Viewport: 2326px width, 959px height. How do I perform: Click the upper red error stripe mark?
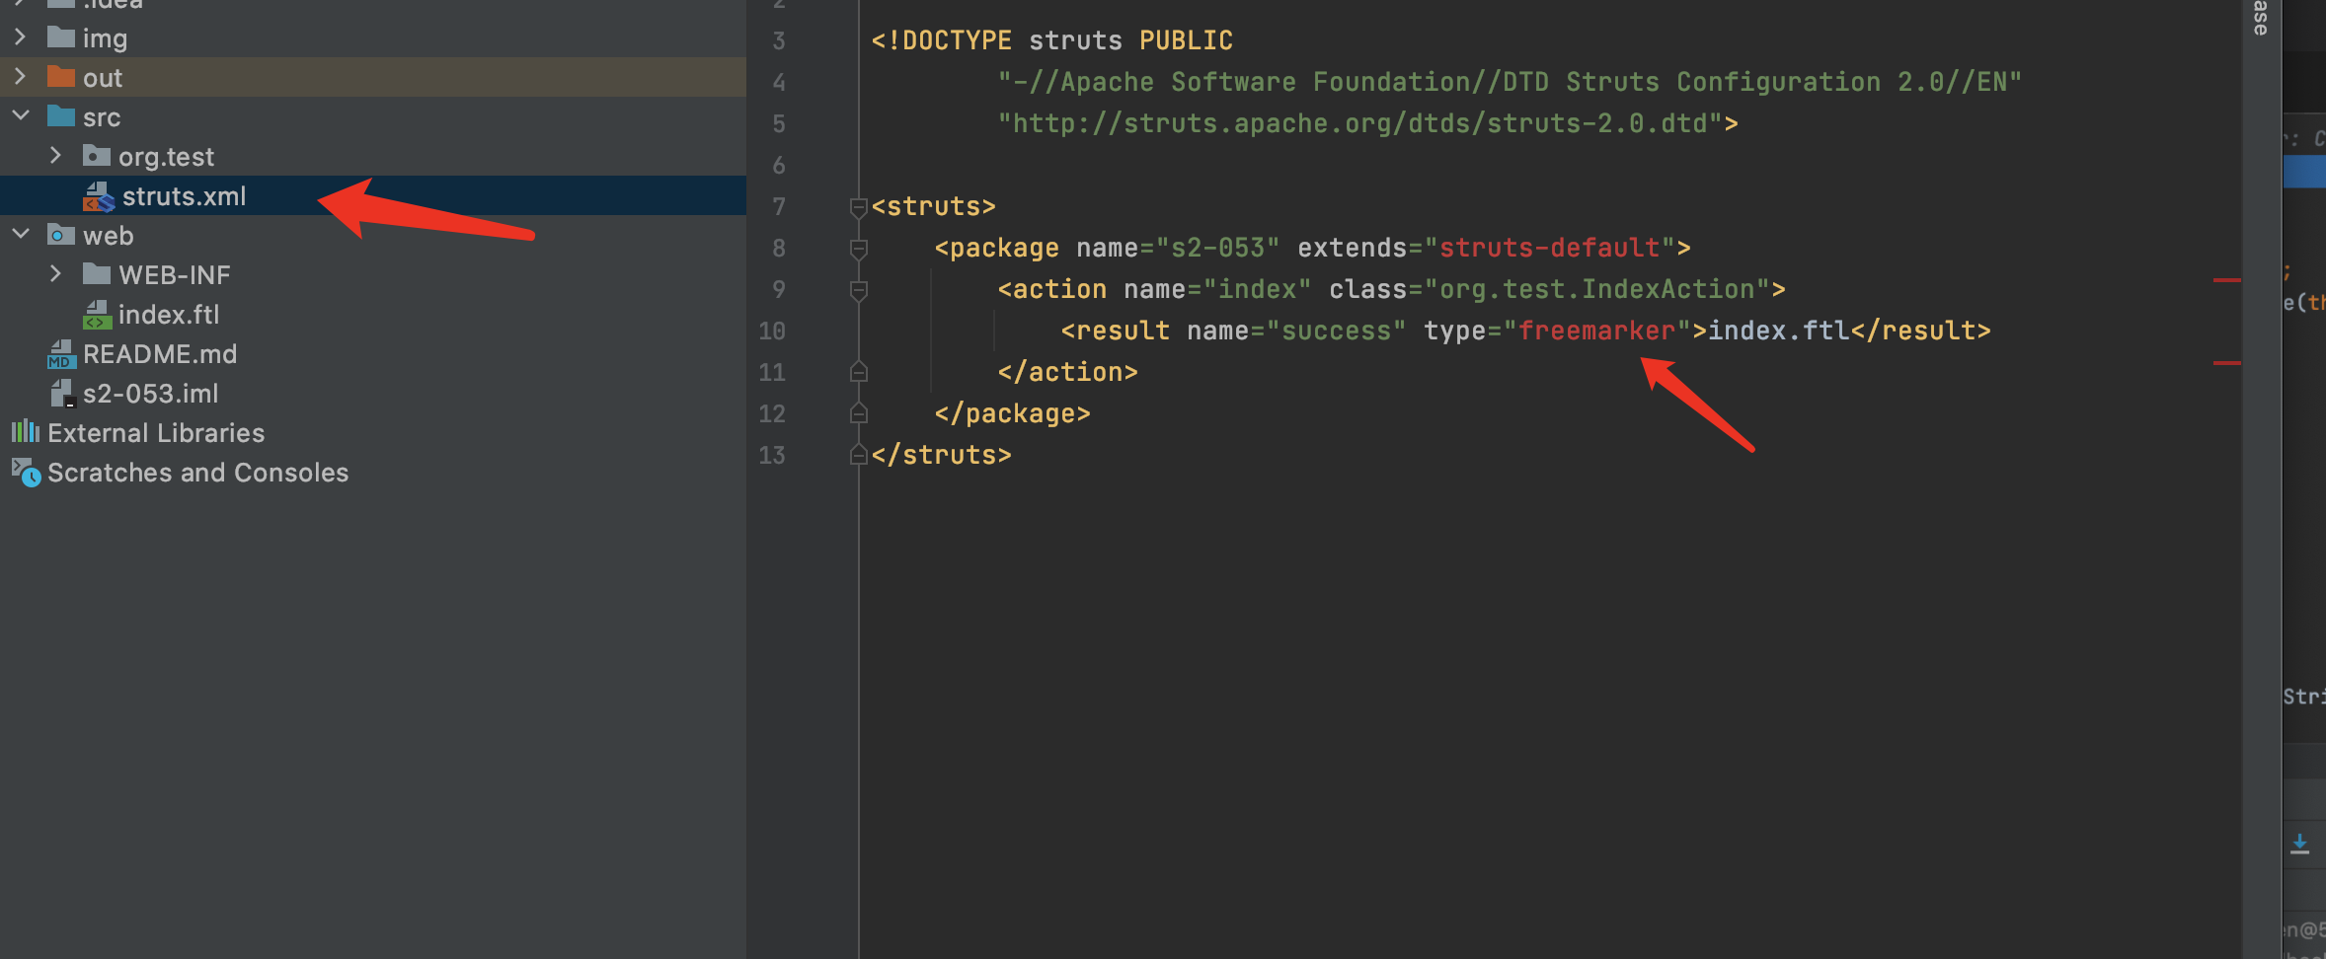pyautogui.click(x=2227, y=280)
